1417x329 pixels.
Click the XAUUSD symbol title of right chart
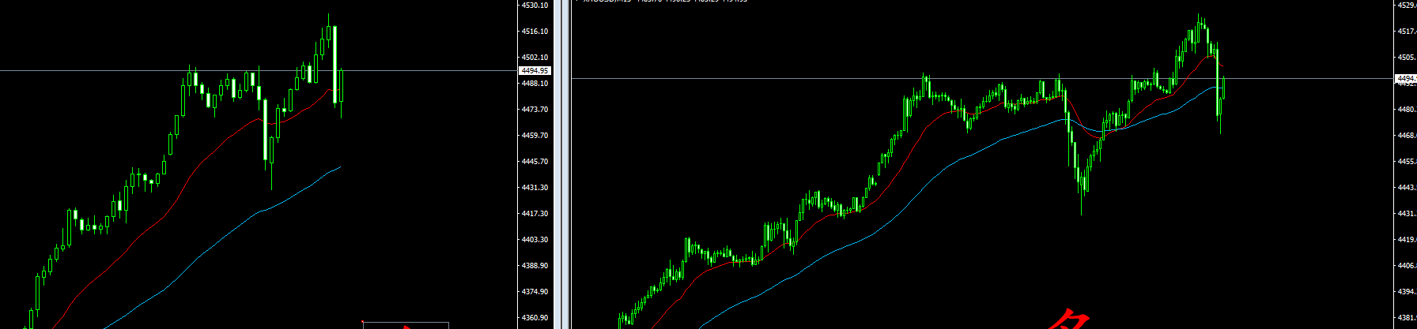click(x=664, y=1)
